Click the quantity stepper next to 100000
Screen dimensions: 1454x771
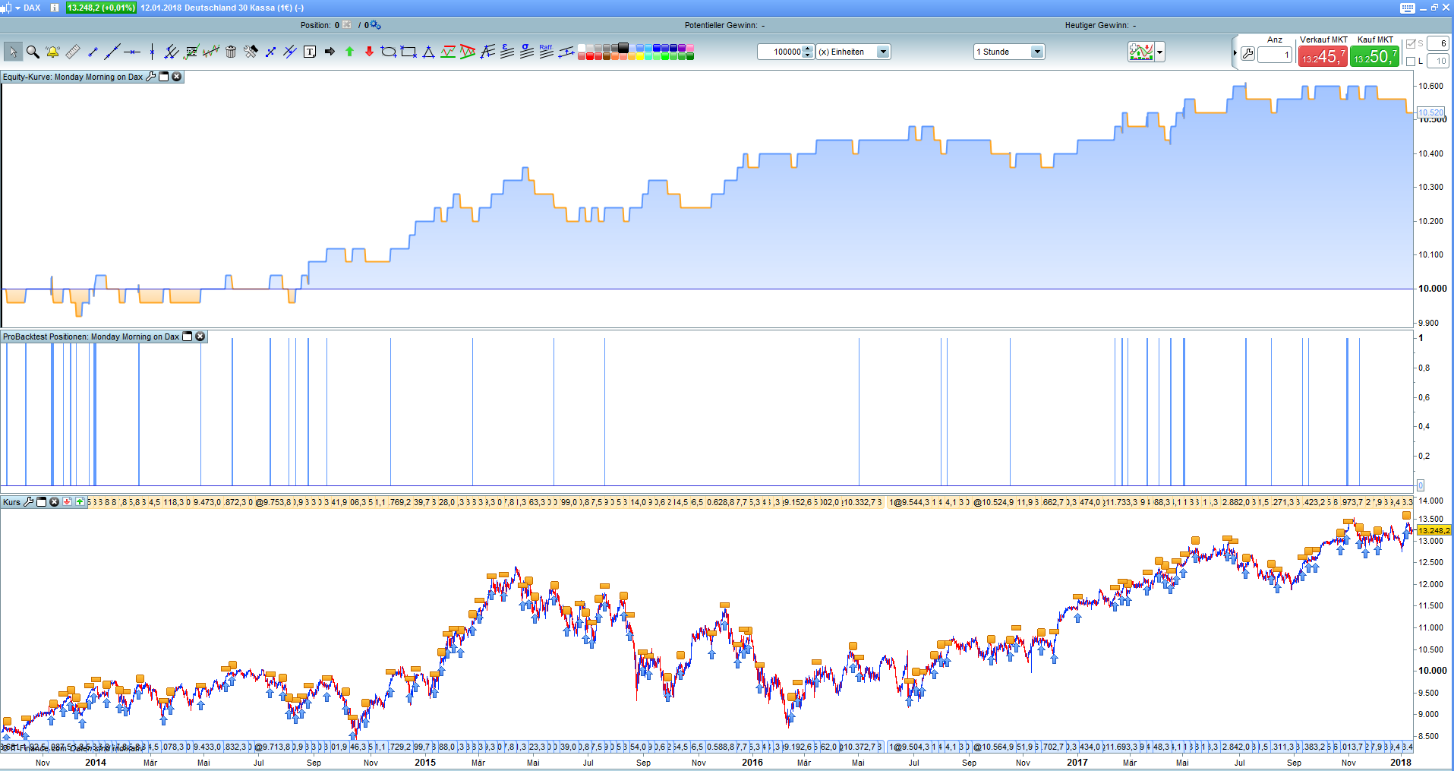point(808,52)
